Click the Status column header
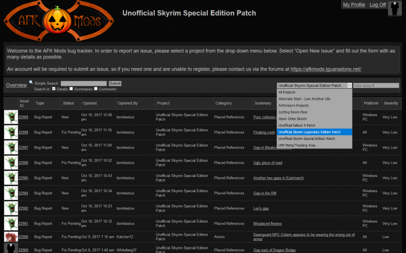Viewport: 406px width, 253px height. (69, 103)
